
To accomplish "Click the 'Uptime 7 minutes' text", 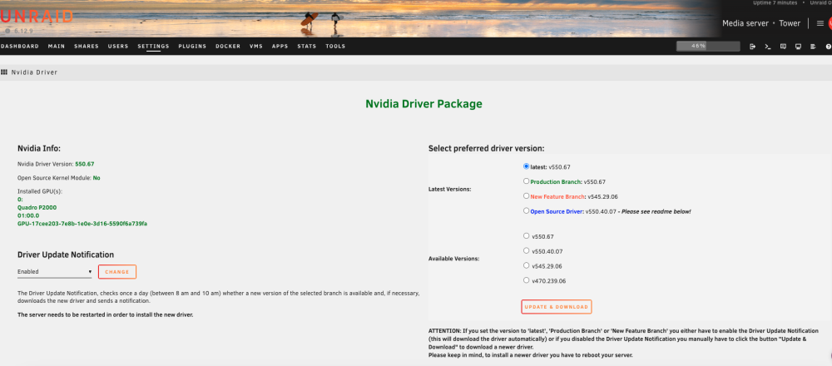I will [x=775, y=2].
